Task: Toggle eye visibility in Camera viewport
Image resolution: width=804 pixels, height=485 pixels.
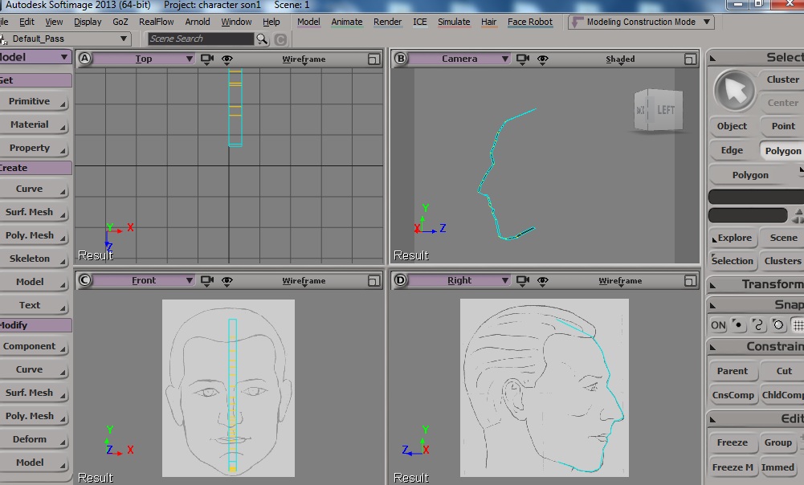Action: (542, 59)
